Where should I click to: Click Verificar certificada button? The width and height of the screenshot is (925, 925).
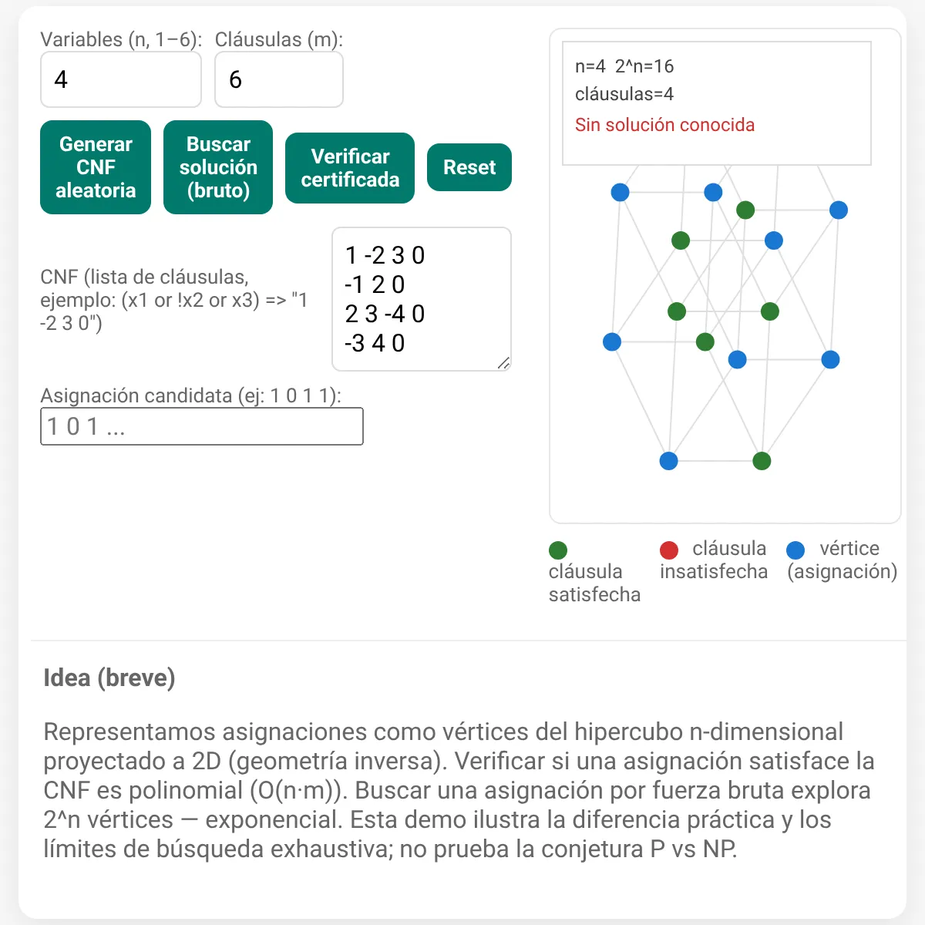pyautogui.click(x=350, y=168)
